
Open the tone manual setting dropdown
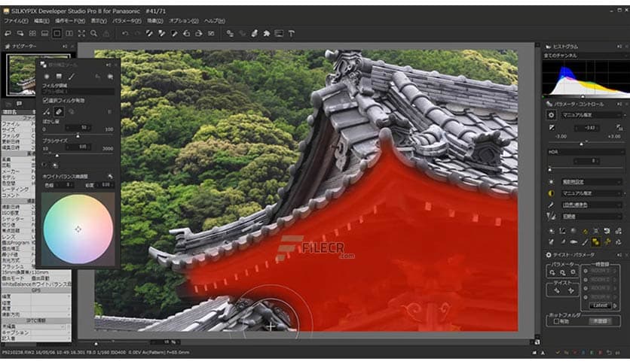pyautogui.click(x=592, y=193)
